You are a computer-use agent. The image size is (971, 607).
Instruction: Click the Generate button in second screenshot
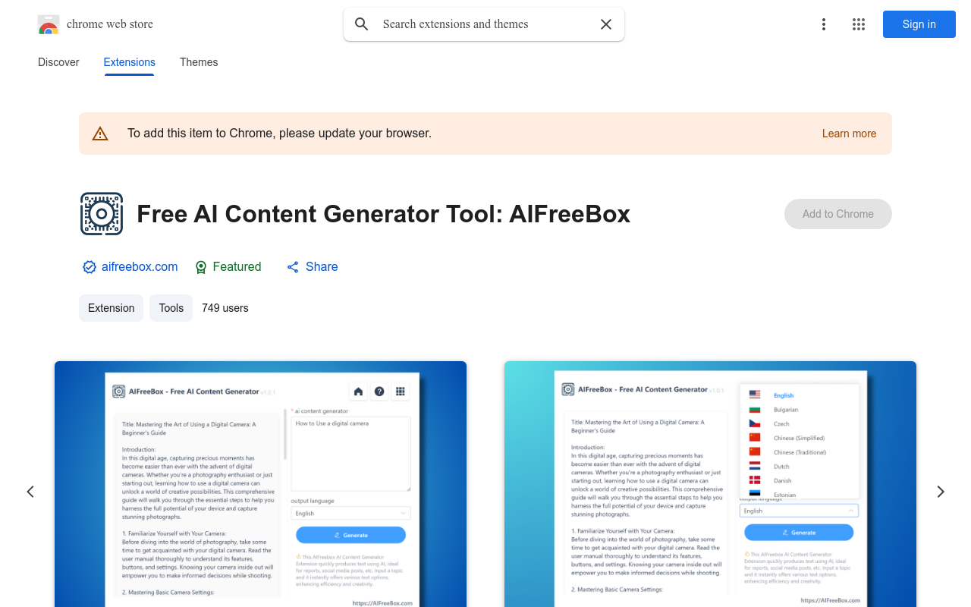798,533
